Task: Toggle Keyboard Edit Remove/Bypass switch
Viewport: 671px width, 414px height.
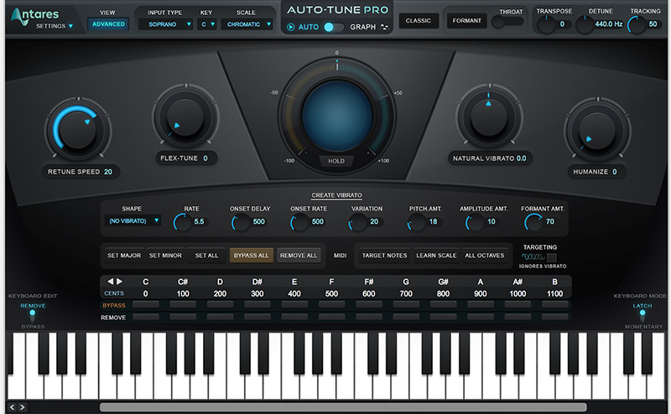Action: point(33,316)
